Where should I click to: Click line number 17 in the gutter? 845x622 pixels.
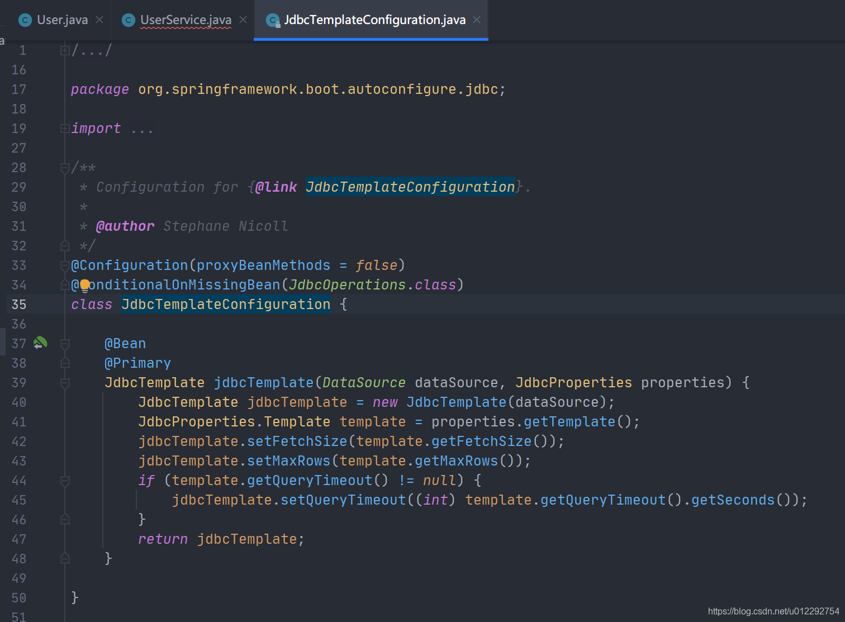point(19,89)
